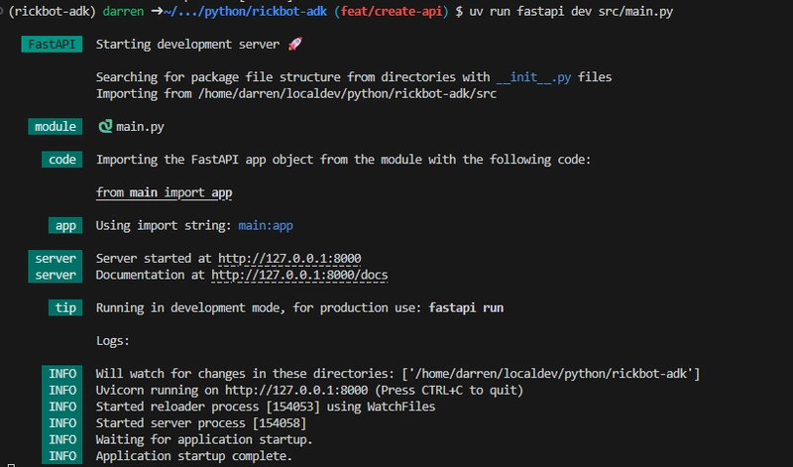This screenshot has height=467, width=793.
Task: Click the green "module" label badge
Action: [x=56, y=126]
